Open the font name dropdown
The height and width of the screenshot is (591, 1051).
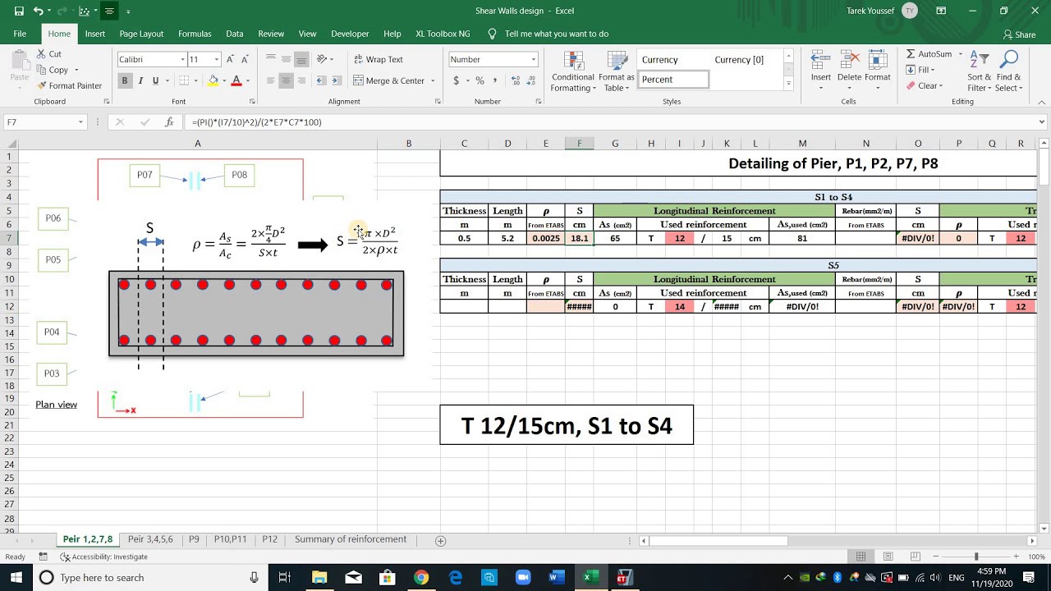[182, 59]
